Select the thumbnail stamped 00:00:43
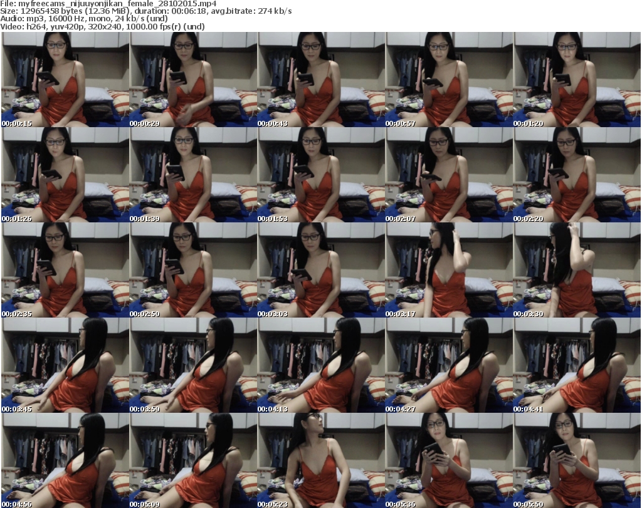The width and height of the screenshot is (642, 508). pos(321,80)
